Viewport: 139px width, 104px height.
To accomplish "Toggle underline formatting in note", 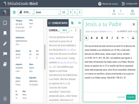I will (117, 38).
